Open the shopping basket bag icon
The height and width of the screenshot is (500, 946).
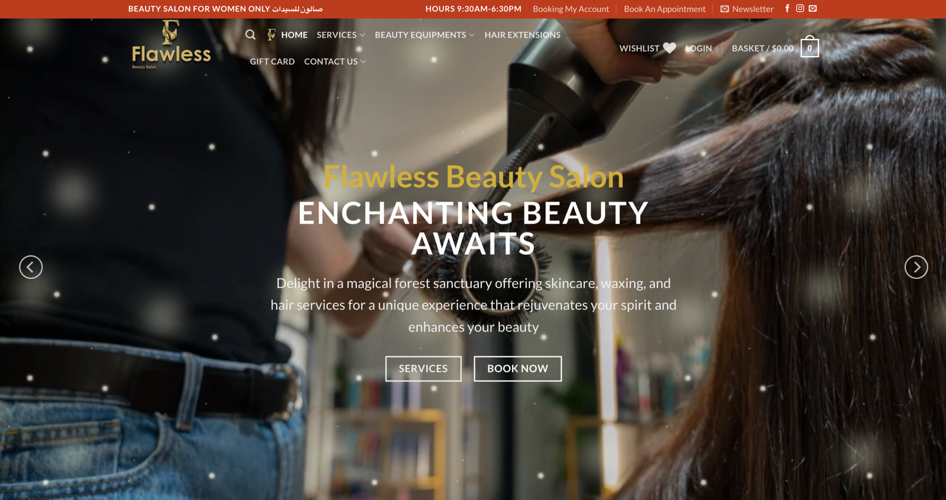809,48
